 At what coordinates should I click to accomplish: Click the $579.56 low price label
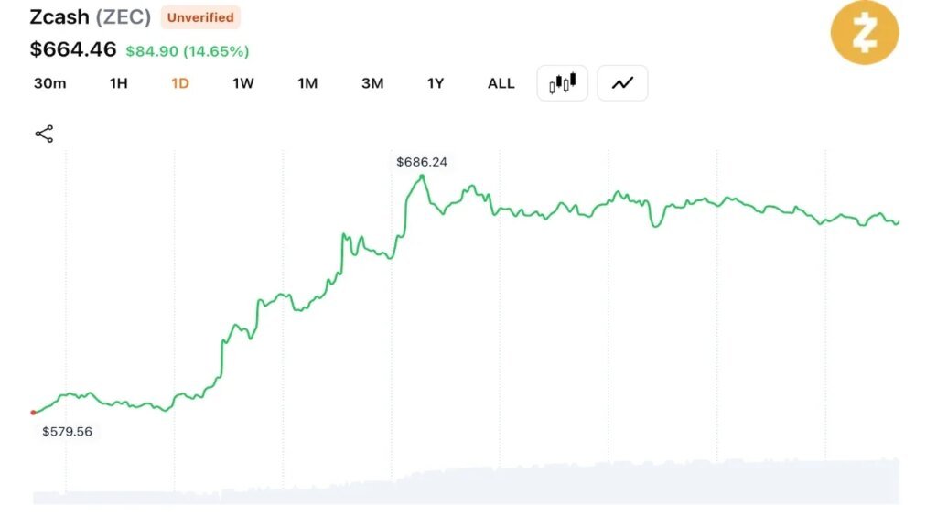click(x=67, y=432)
